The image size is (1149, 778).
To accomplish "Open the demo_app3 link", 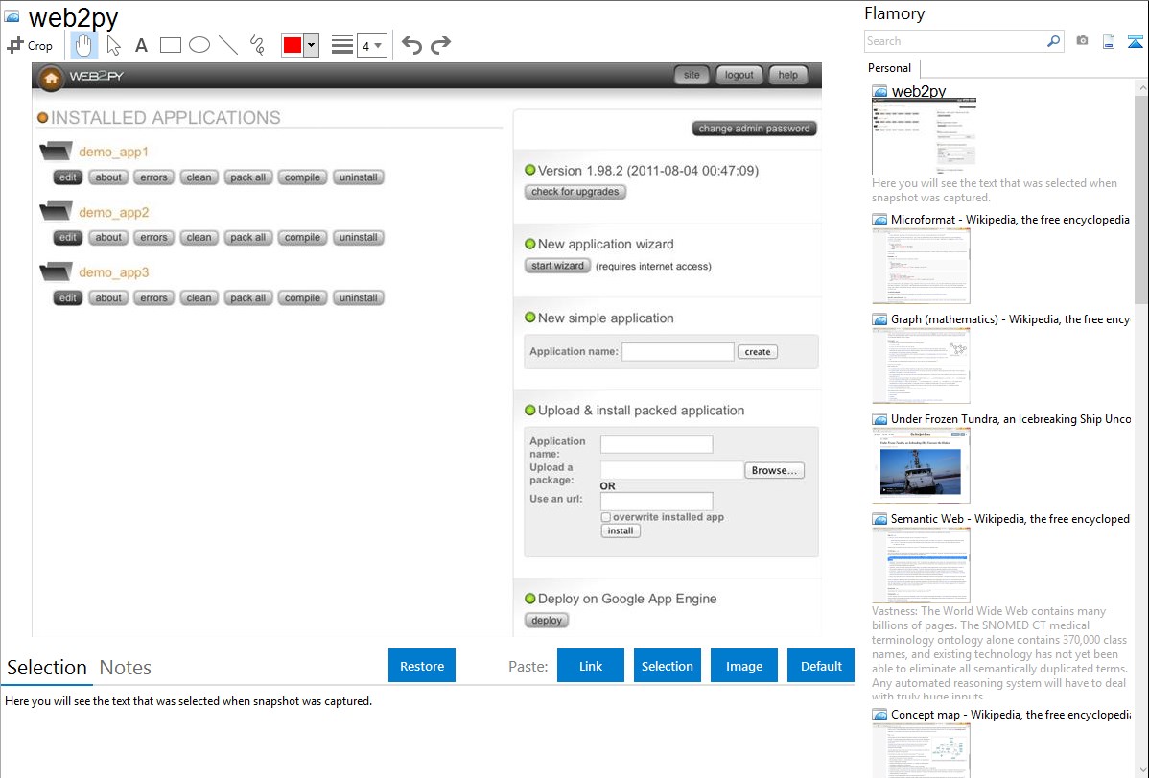I will pos(113,272).
